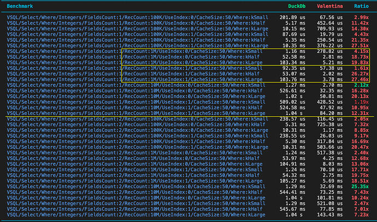The height and width of the screenshot is (222, 377).
Task: Click Valentina value 452.64 us
Action: [329, 23]
